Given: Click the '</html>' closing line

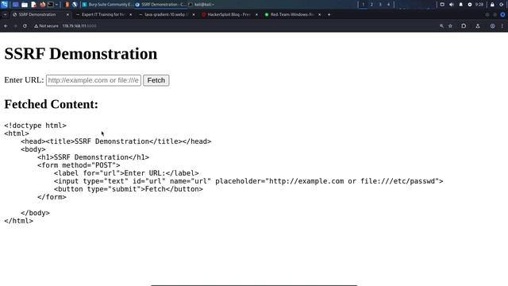Looking at the screenshot, I should point(19,221).
